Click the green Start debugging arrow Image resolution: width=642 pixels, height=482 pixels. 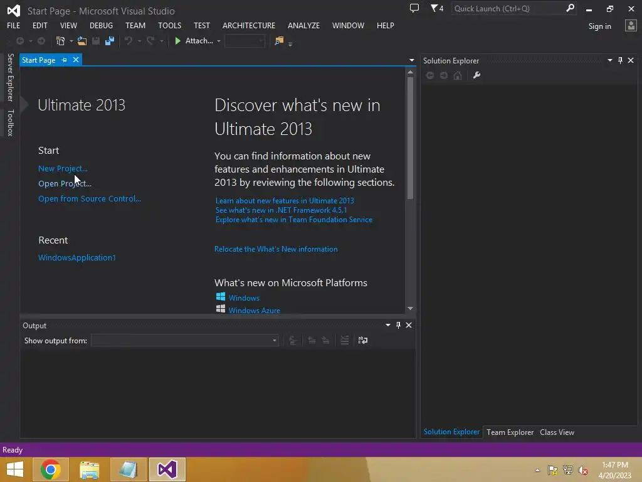pyautogui.click(x=177, y=41)
